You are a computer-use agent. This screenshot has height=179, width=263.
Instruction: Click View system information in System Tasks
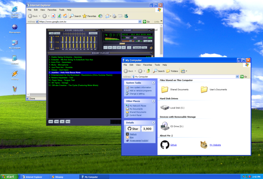pyautogui.click(x=140, y=87)
